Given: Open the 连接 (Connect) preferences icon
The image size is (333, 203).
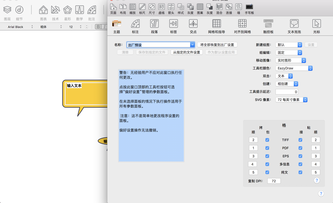Looking at the screenshot, I should tap(229, 9).
